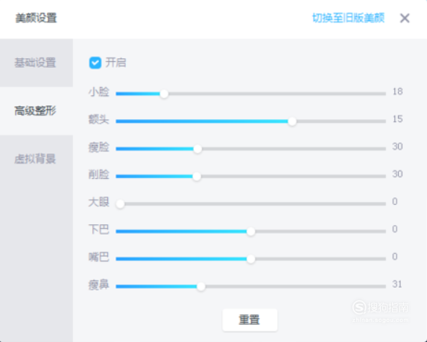
Task: Uncheck the 开启 checkbox
Action: click(x=95, y=63)
